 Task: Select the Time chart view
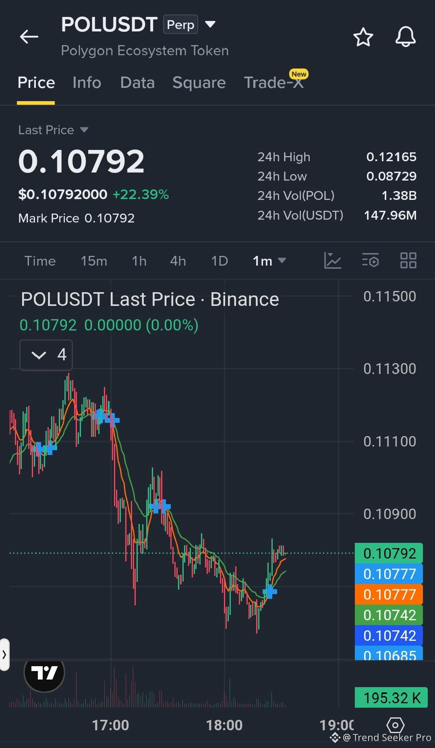(x=40, y=261)
